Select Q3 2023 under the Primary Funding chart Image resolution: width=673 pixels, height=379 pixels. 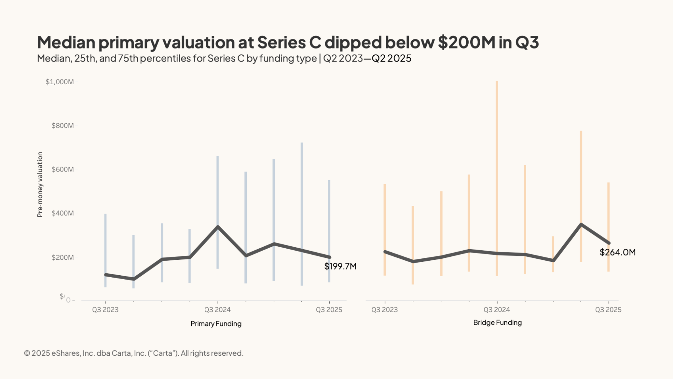105,310
